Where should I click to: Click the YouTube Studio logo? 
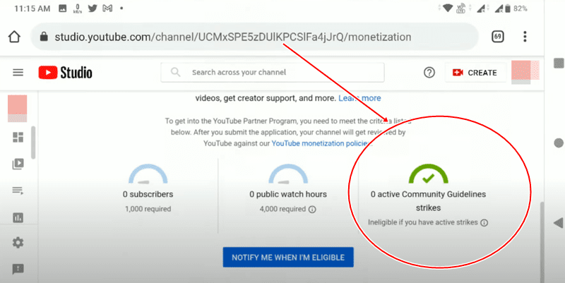coord(65,73)
